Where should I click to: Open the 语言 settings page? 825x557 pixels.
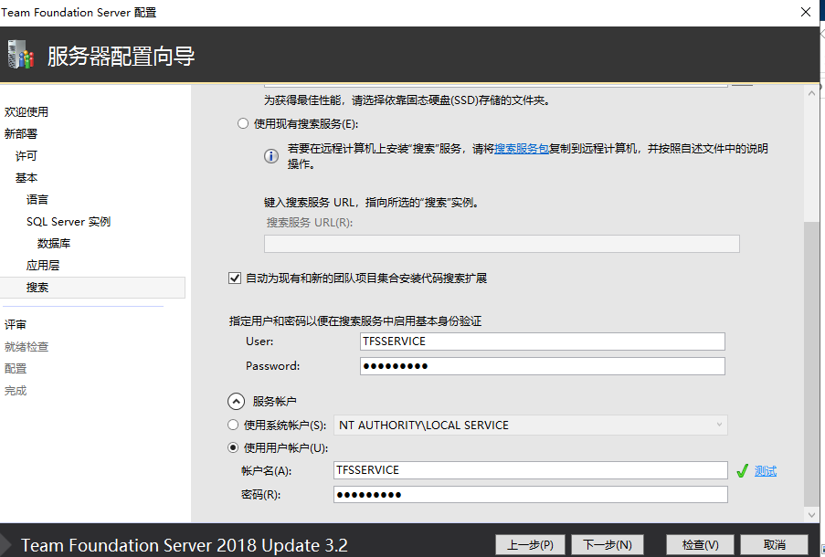[37, 199]
